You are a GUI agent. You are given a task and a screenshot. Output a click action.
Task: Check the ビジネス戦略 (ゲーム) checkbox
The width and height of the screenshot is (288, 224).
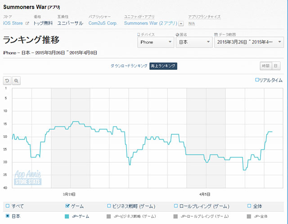click(109, 206)
